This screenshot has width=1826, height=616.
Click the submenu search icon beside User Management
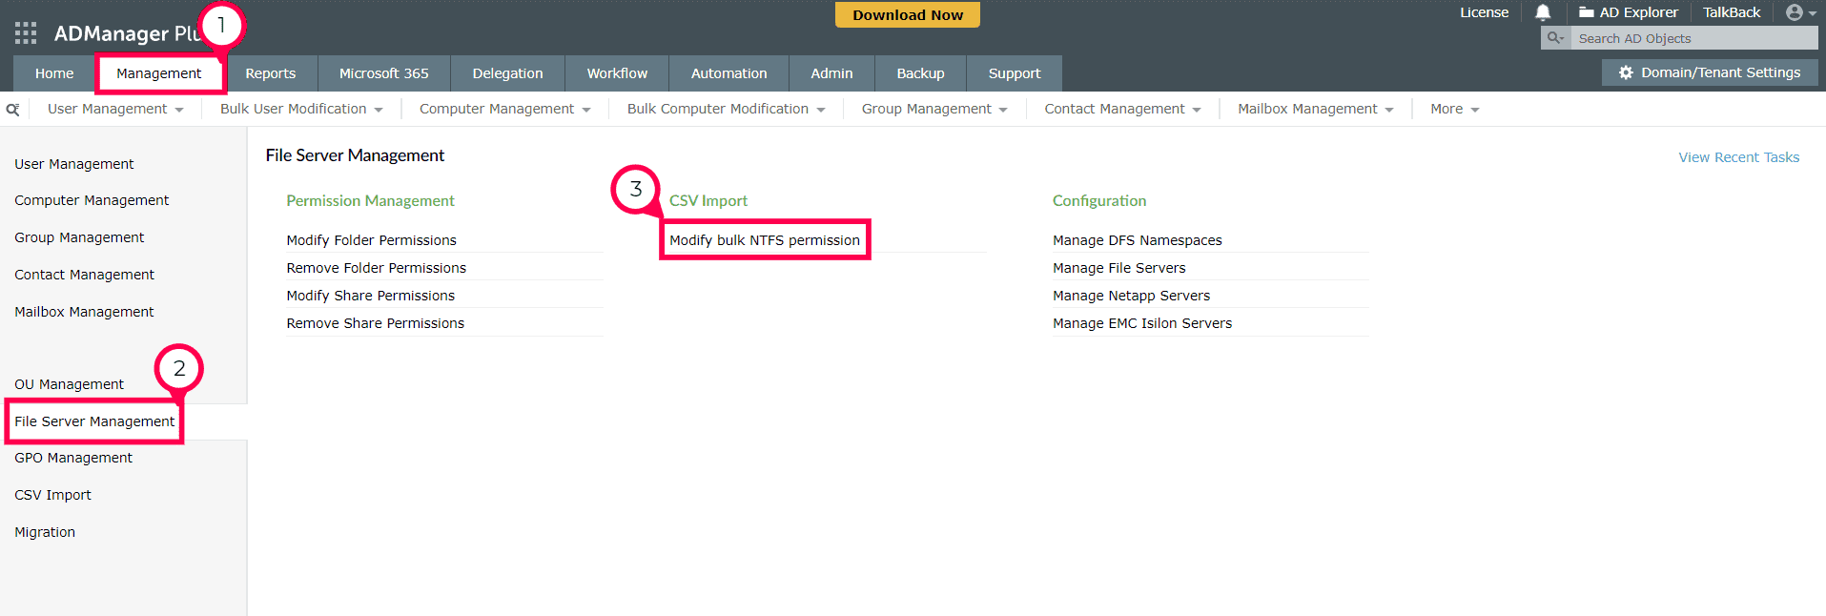pos(12,110)
